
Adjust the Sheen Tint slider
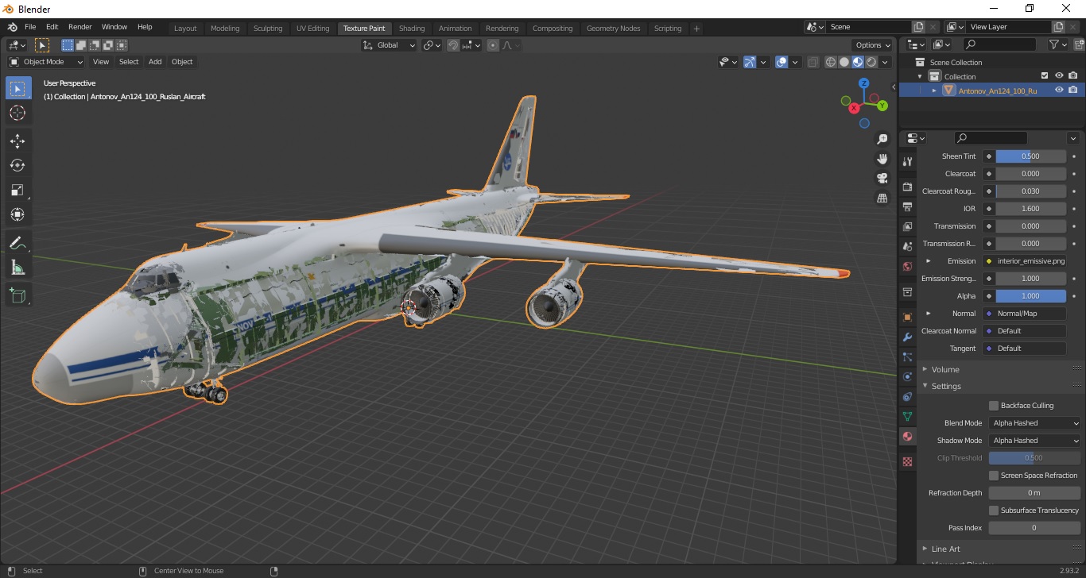pos(1030,156)
